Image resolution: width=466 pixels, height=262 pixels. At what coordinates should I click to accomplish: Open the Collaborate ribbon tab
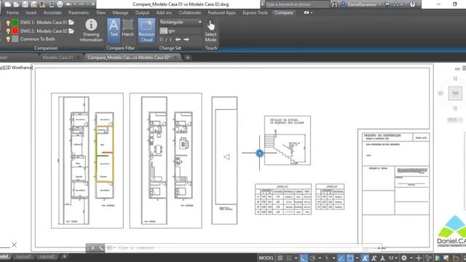[189, 13]
